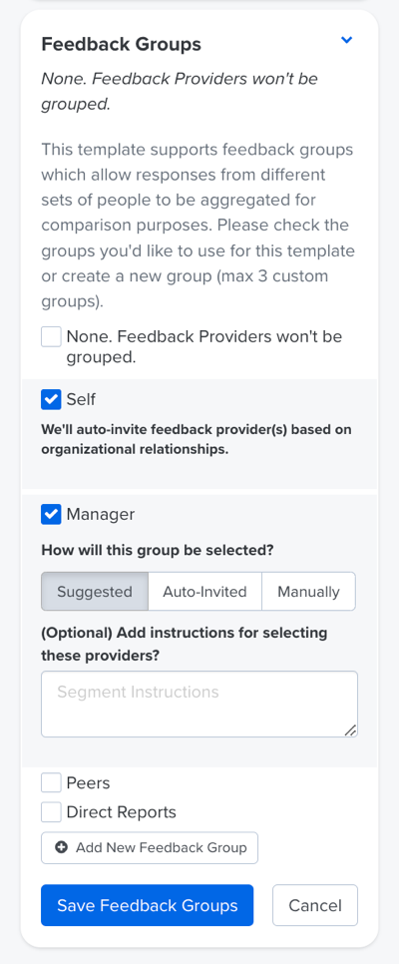Uncheck the Manager group checkbox

click(x=51, y=514)
